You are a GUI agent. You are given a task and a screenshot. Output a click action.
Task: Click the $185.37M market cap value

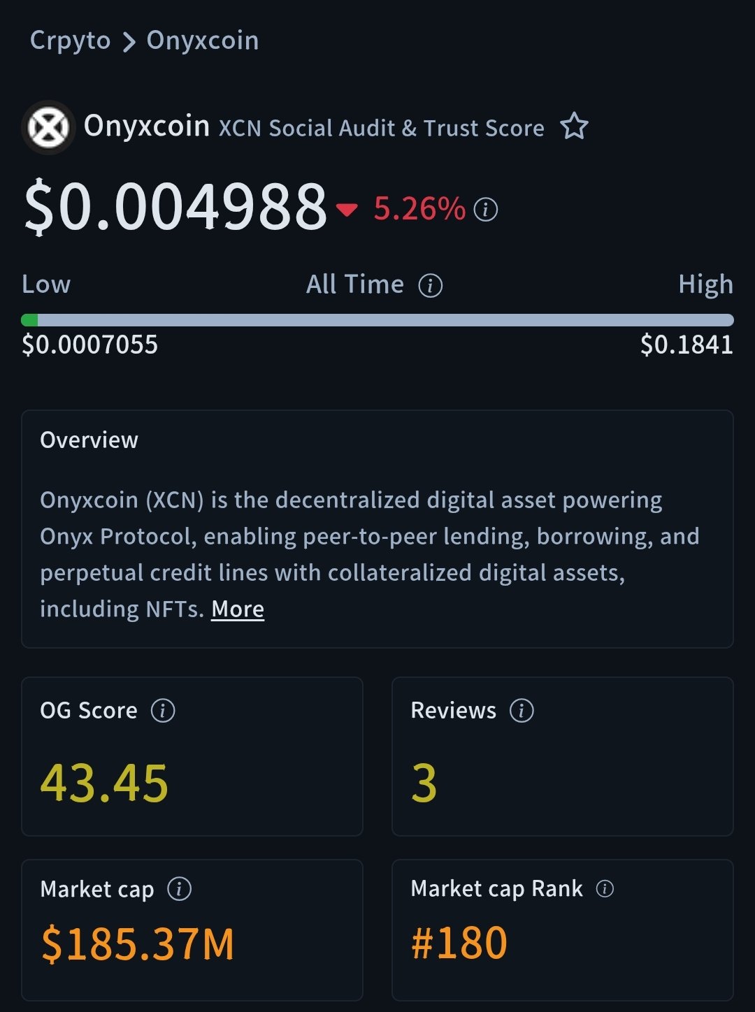click(138, 944)
